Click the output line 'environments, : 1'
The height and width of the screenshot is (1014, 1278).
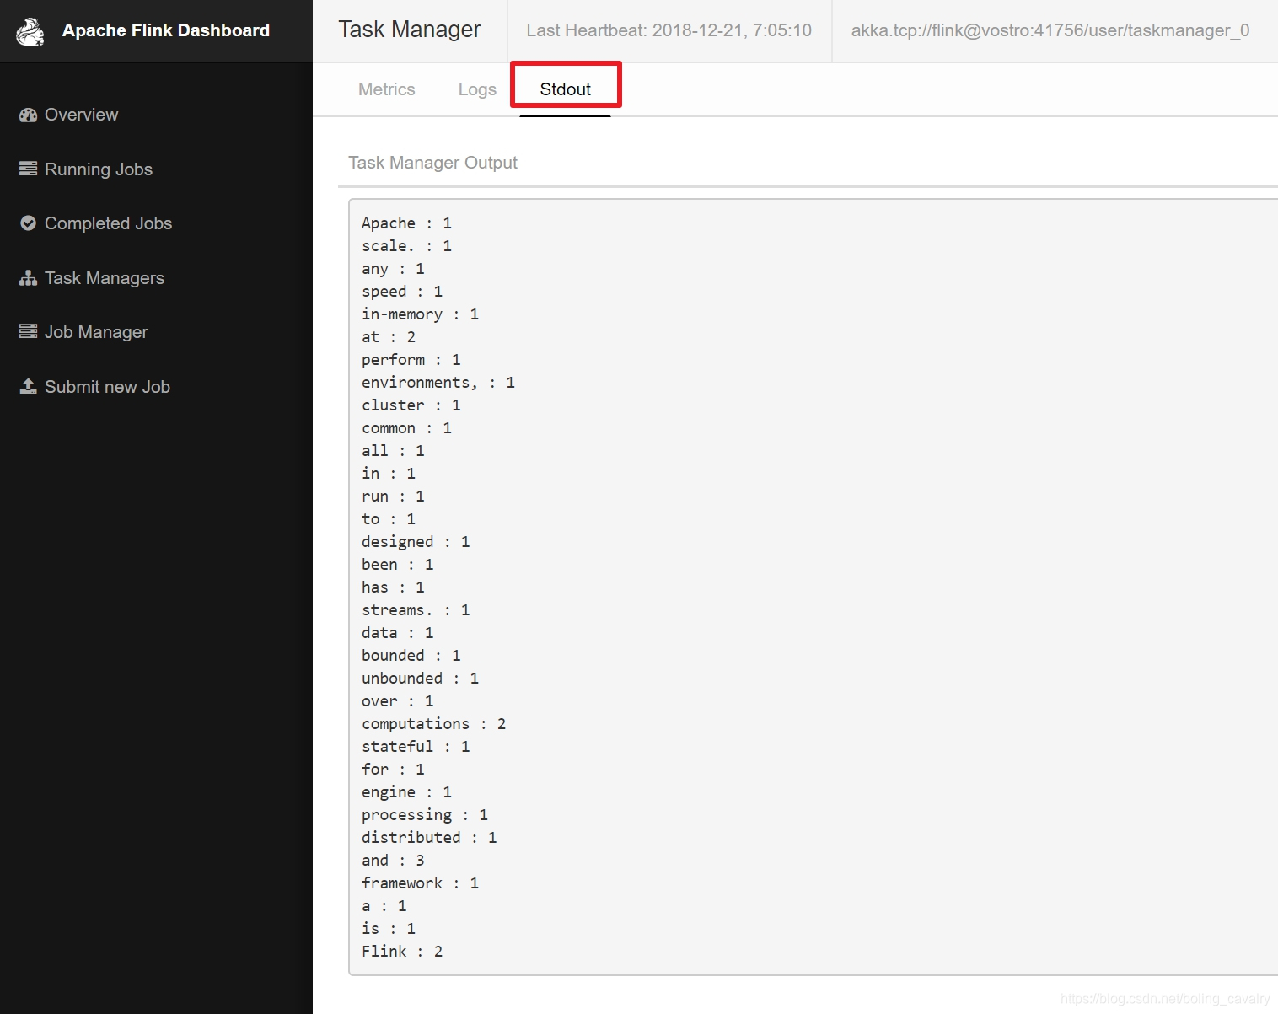point(438,383)
